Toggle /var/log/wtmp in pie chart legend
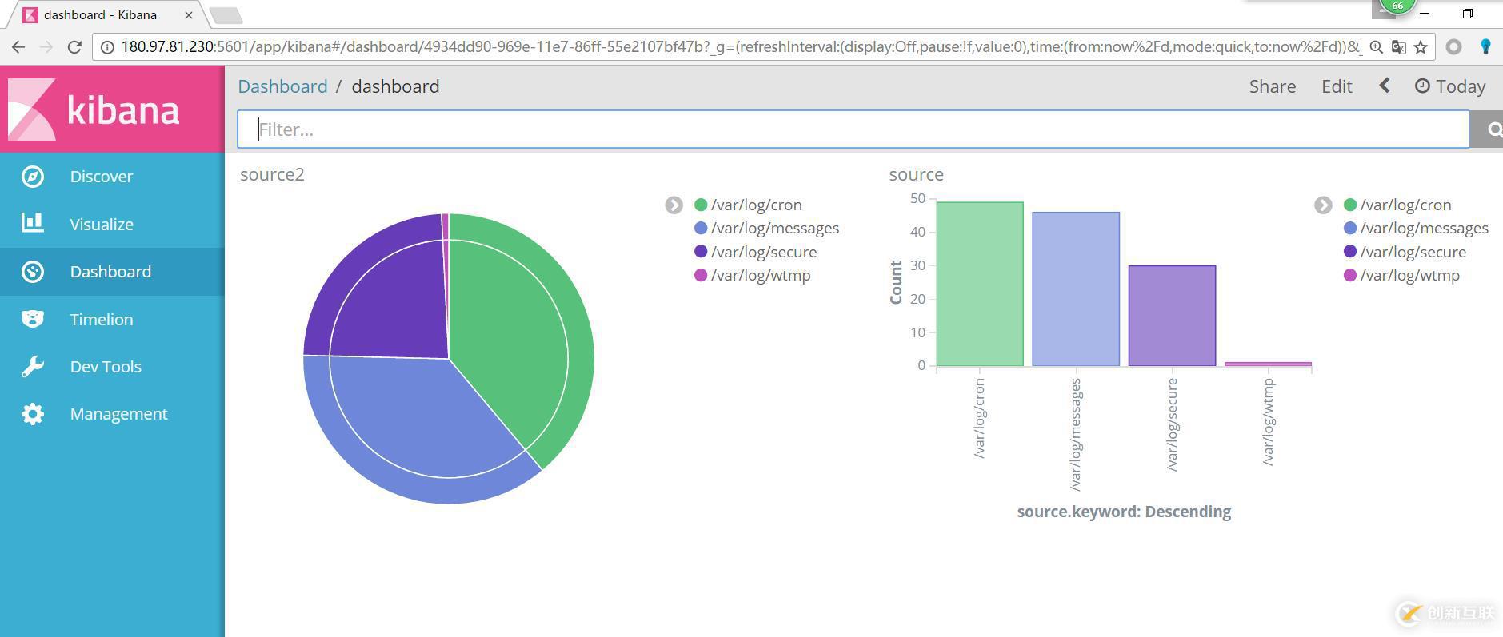 [x=760, y=276]
